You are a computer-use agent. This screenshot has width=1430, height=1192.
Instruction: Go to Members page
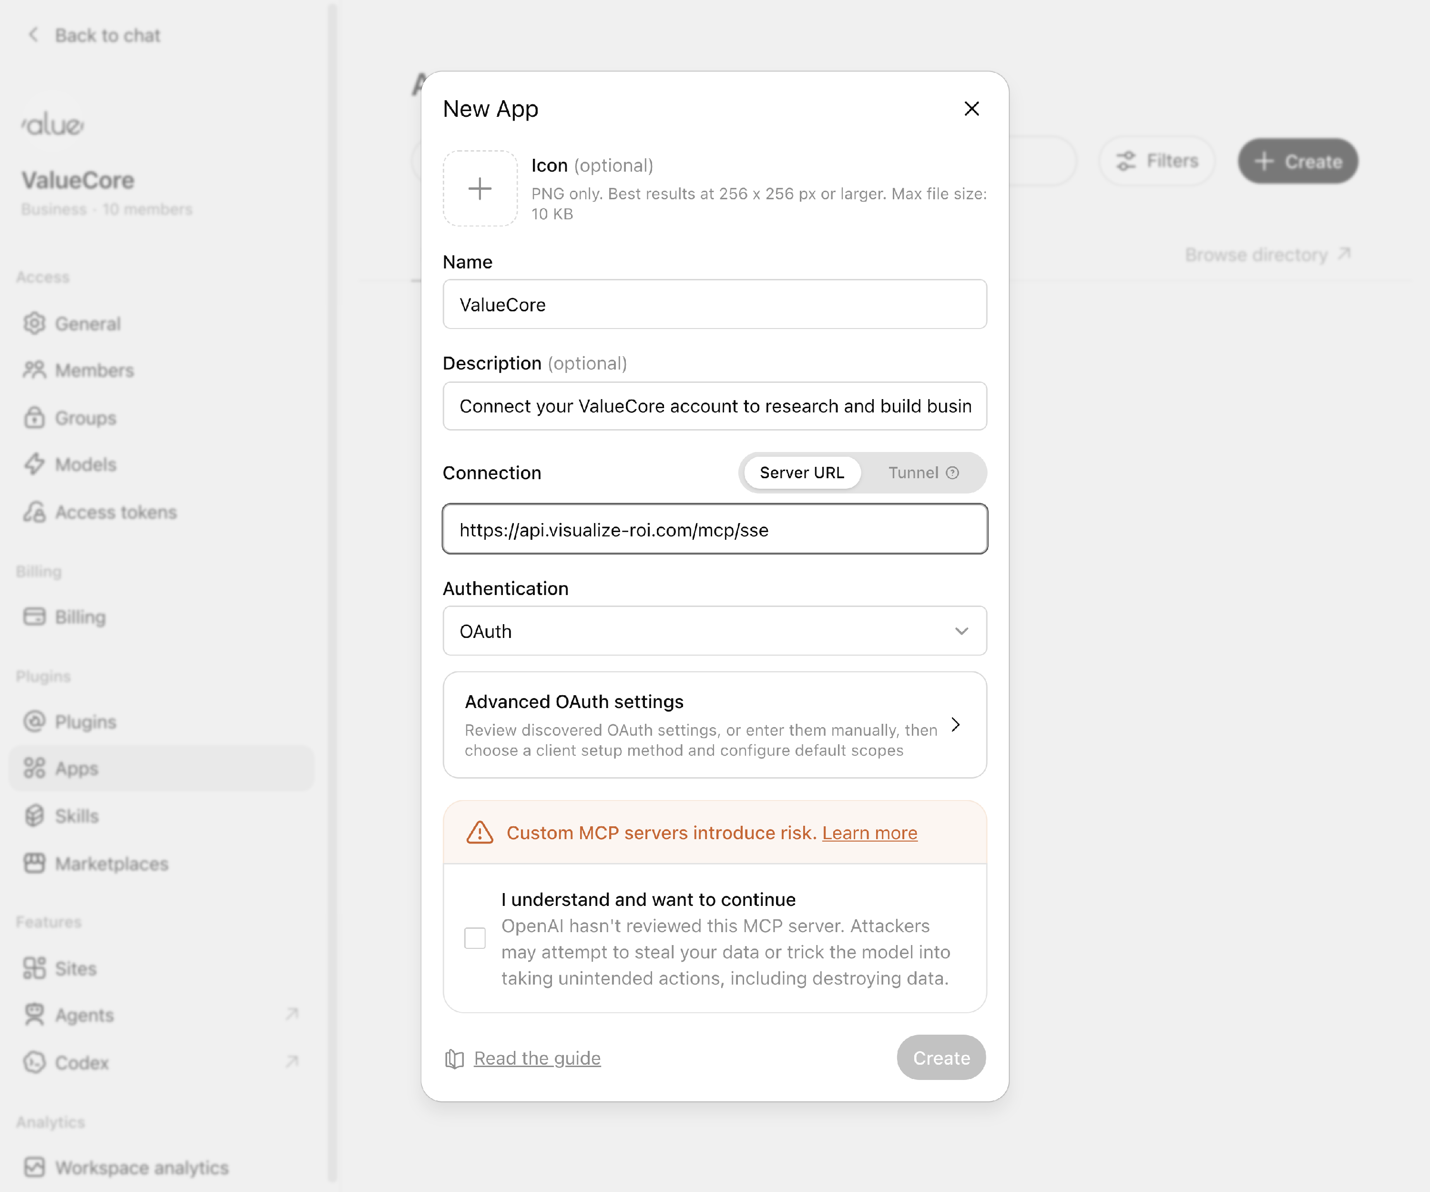pyautogui.click(x=161, y=370)
